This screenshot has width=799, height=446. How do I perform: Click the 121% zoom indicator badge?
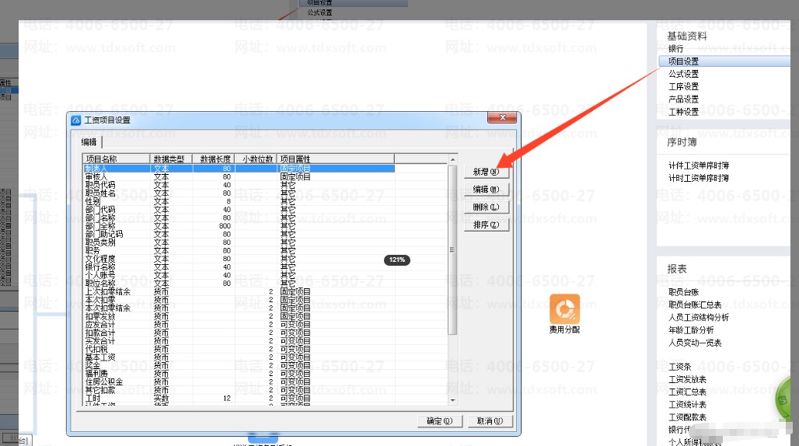click(x=397, y=260)
